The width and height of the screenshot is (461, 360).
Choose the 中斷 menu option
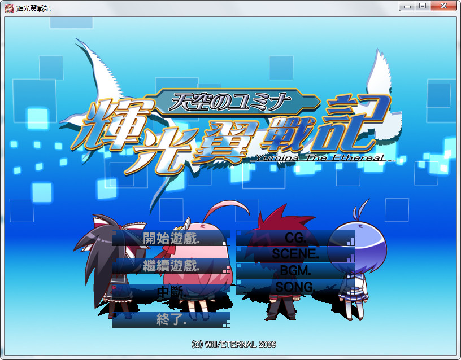(x=171, y=292)
